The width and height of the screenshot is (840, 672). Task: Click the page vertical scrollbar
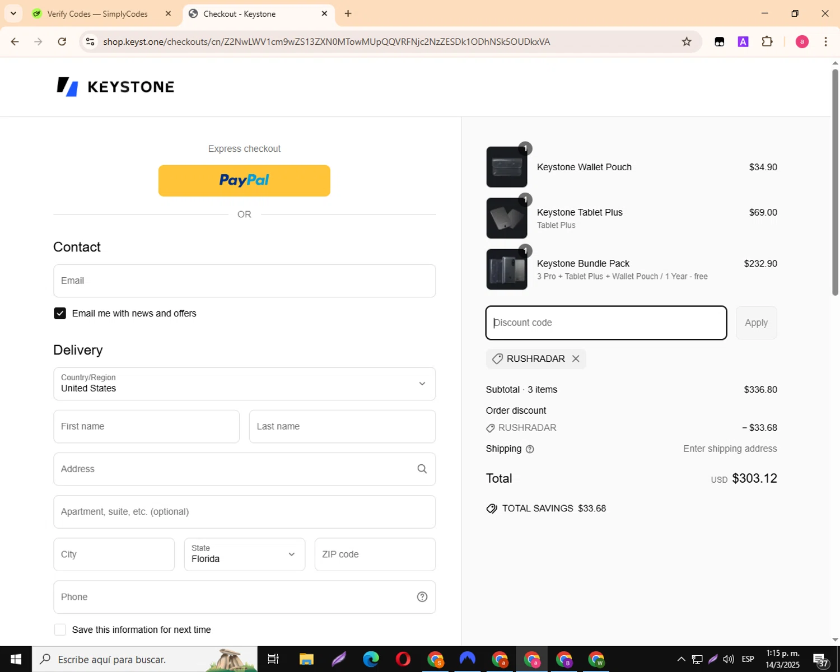point(835,182)
